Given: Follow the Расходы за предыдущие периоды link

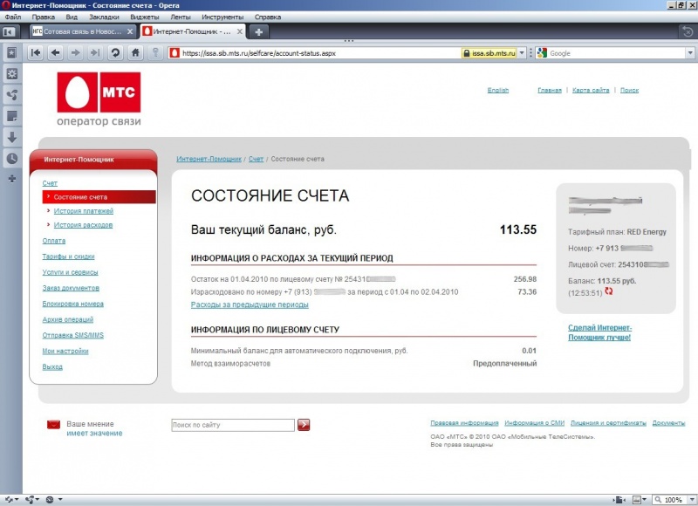Looking at the screenshot, I should point(249,304).
